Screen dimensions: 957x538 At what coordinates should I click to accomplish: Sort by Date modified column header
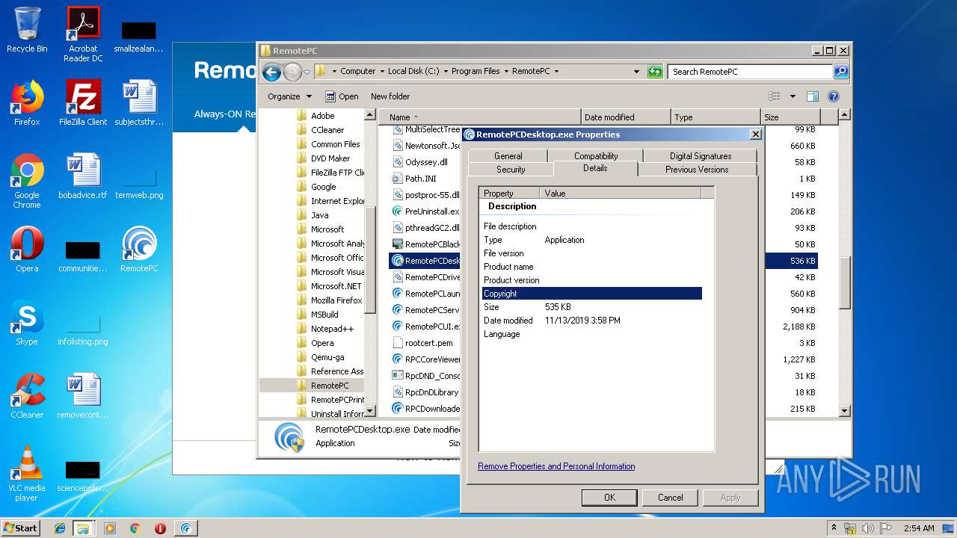626,117
